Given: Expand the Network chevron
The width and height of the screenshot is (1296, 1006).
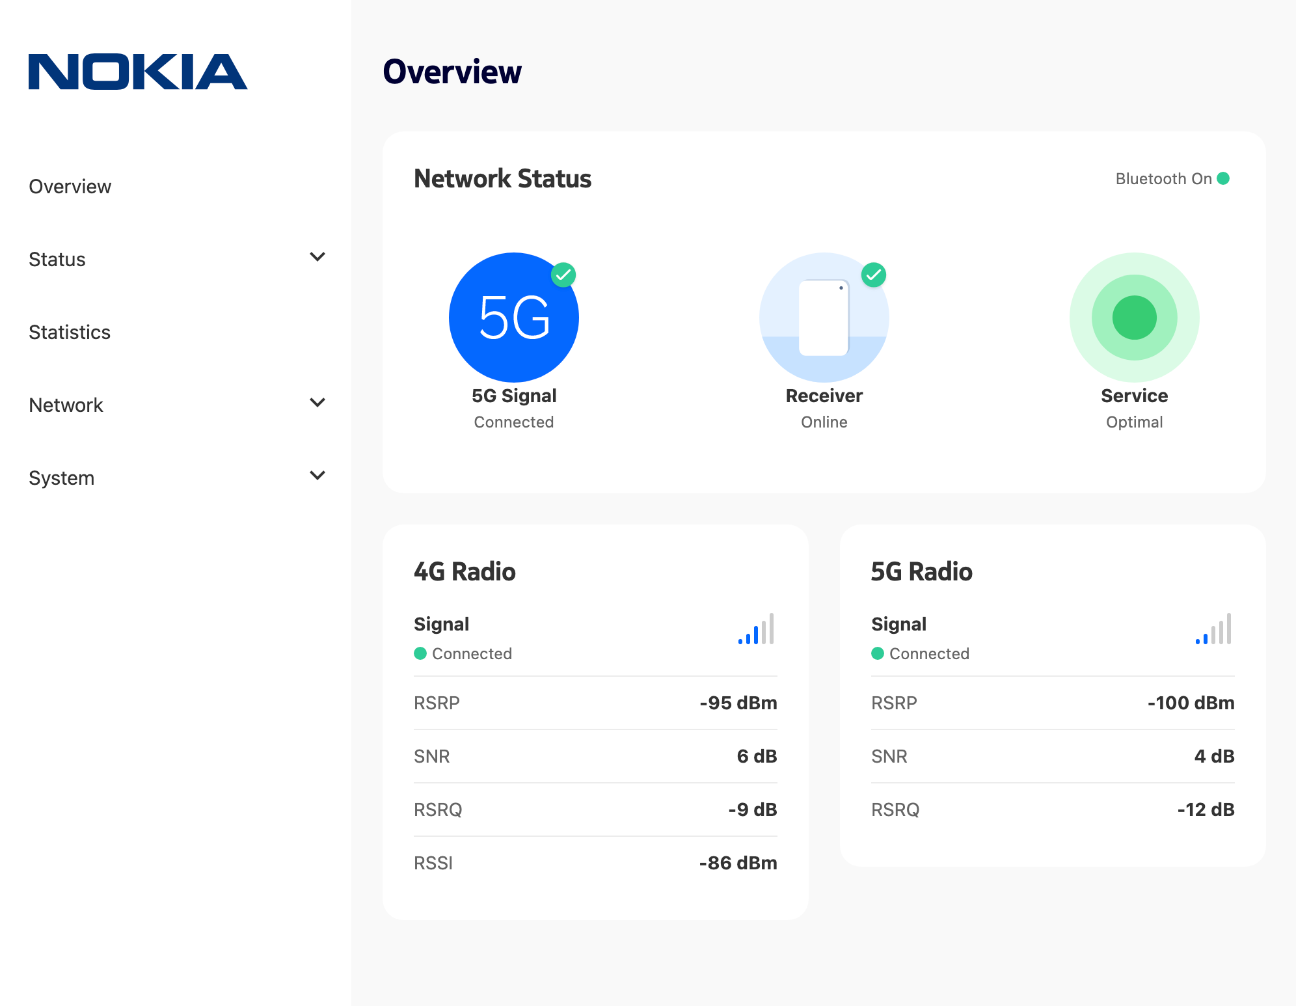Looking at the screenshot, I should (317, 403).
